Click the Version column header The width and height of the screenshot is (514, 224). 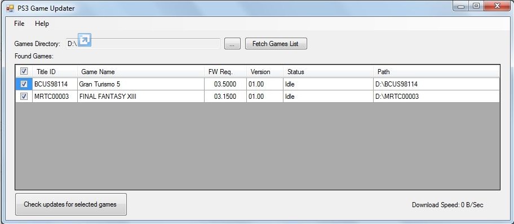264,71
